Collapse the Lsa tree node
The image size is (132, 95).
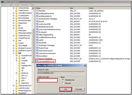pos(14,53)
